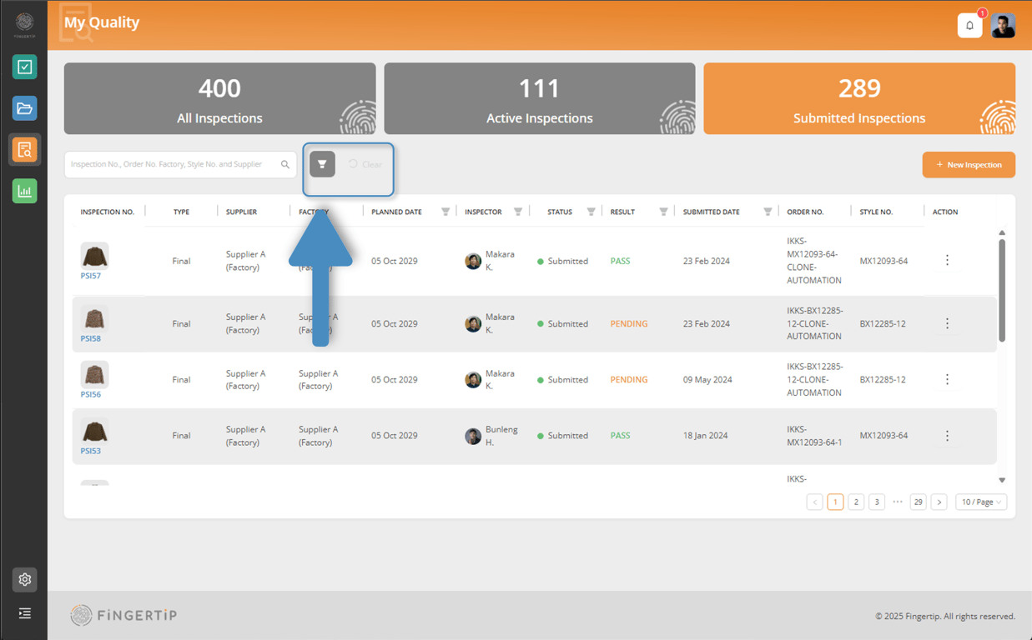
Task: Click the New Inspection button
Action: coord(969,165)
